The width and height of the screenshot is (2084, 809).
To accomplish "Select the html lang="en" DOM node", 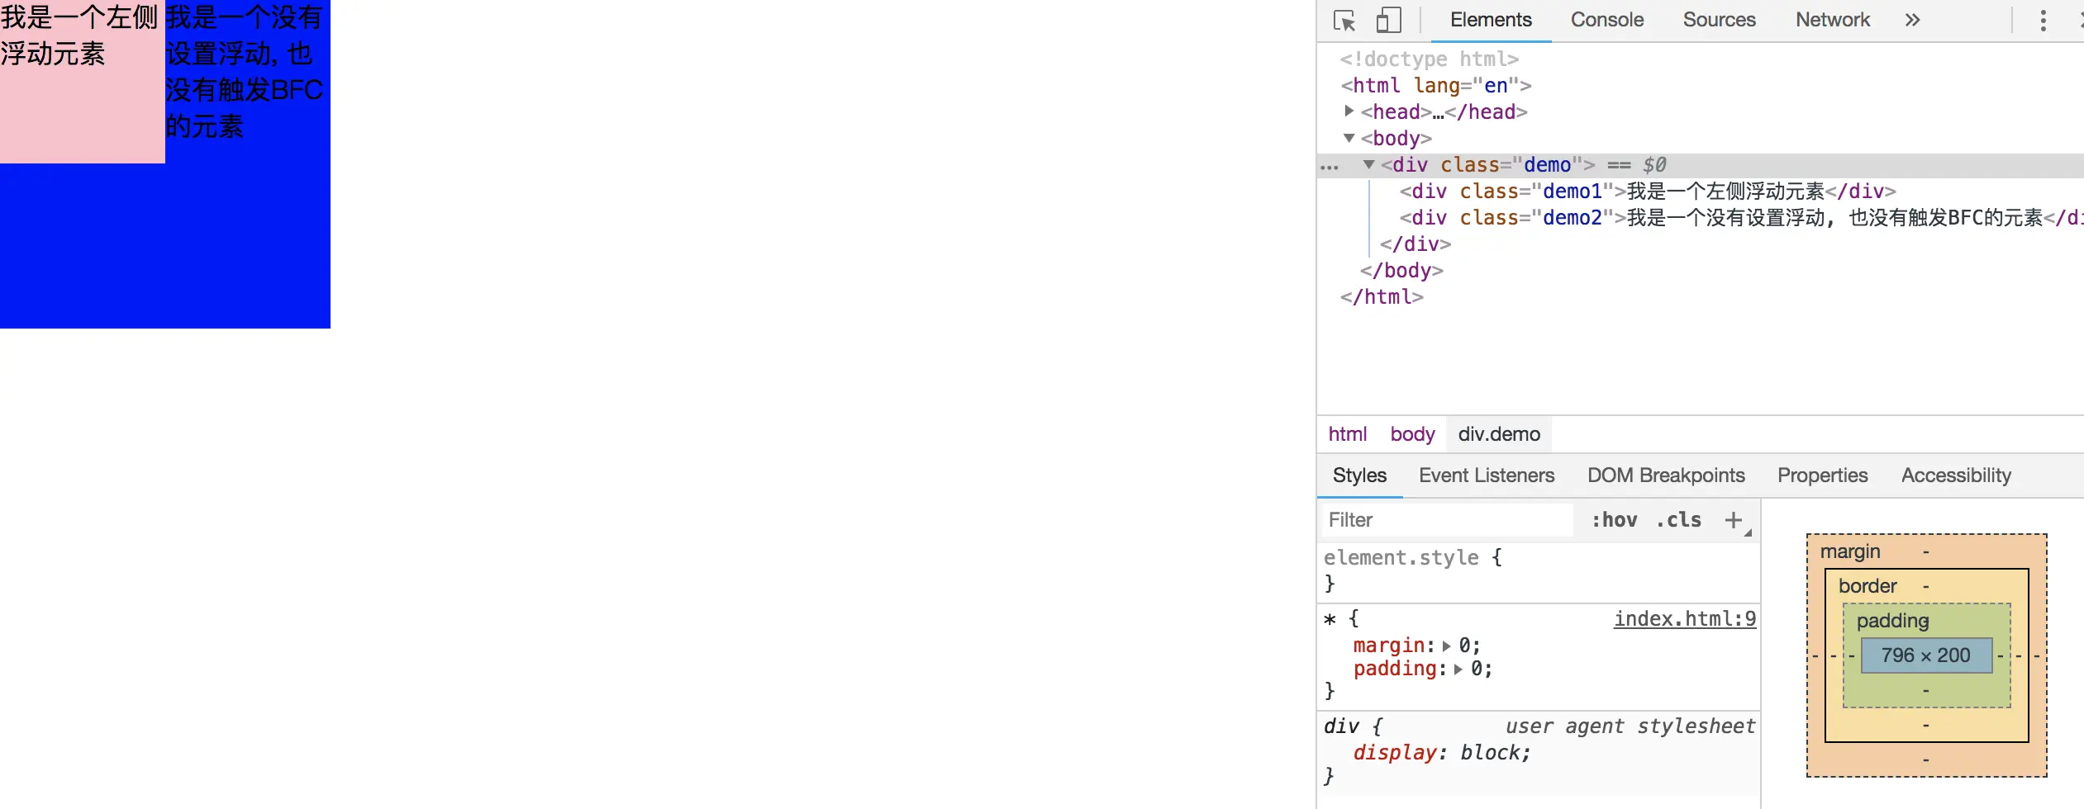I will pyautogui.click(x=1436, y=86).
